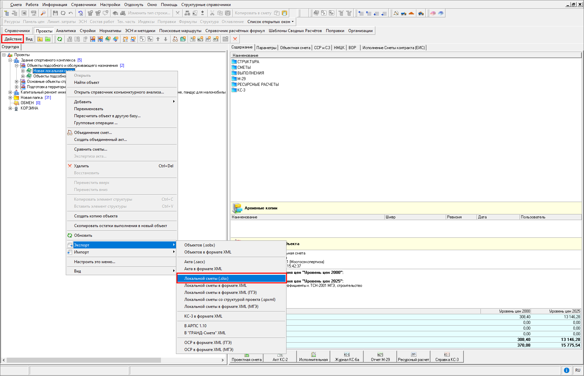Open the Импорт submenu
584x376 pixels.
122,252
